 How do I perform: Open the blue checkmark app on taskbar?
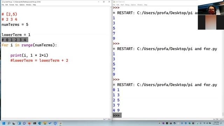(50, 123)
